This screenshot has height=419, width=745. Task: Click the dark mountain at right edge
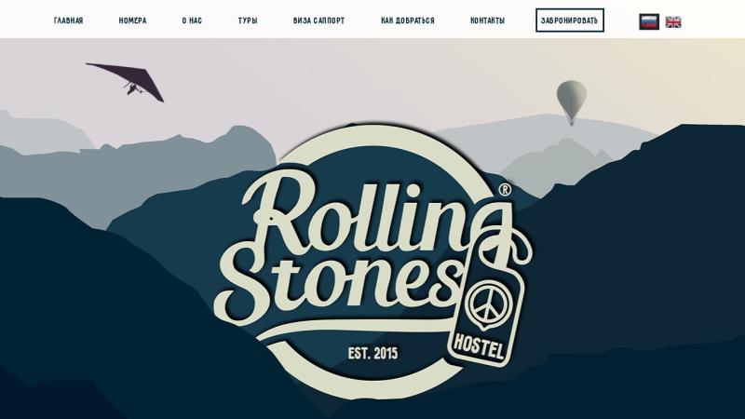click(x=665, y=237)
